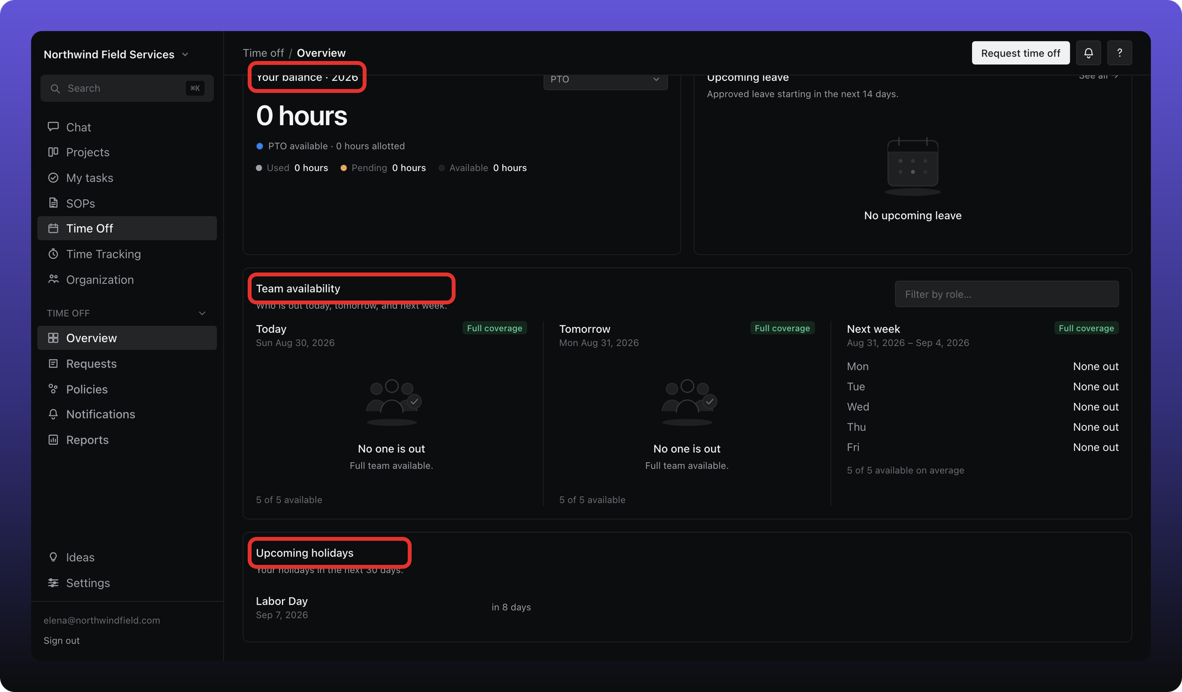Open the help question mark button
The height and width of the screenshot is (692, 1182).
click(x=1119, y=53)
